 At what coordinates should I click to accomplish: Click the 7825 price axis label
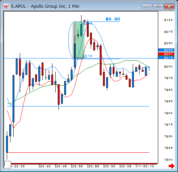click(168, 148)
